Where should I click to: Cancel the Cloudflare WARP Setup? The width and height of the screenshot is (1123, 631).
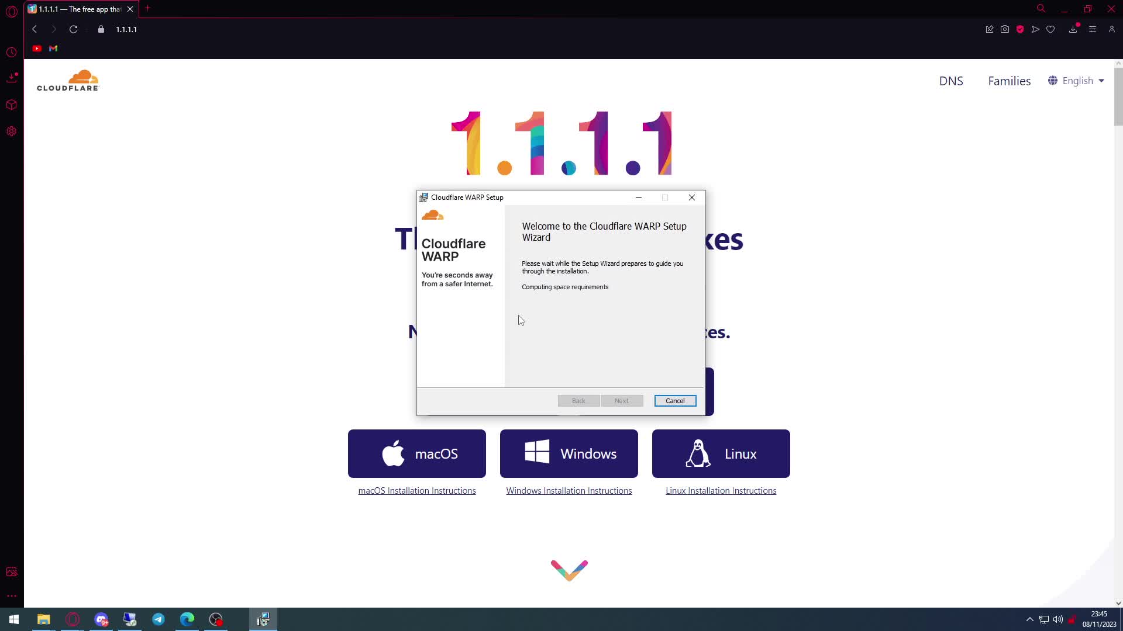tap(675, 401)
